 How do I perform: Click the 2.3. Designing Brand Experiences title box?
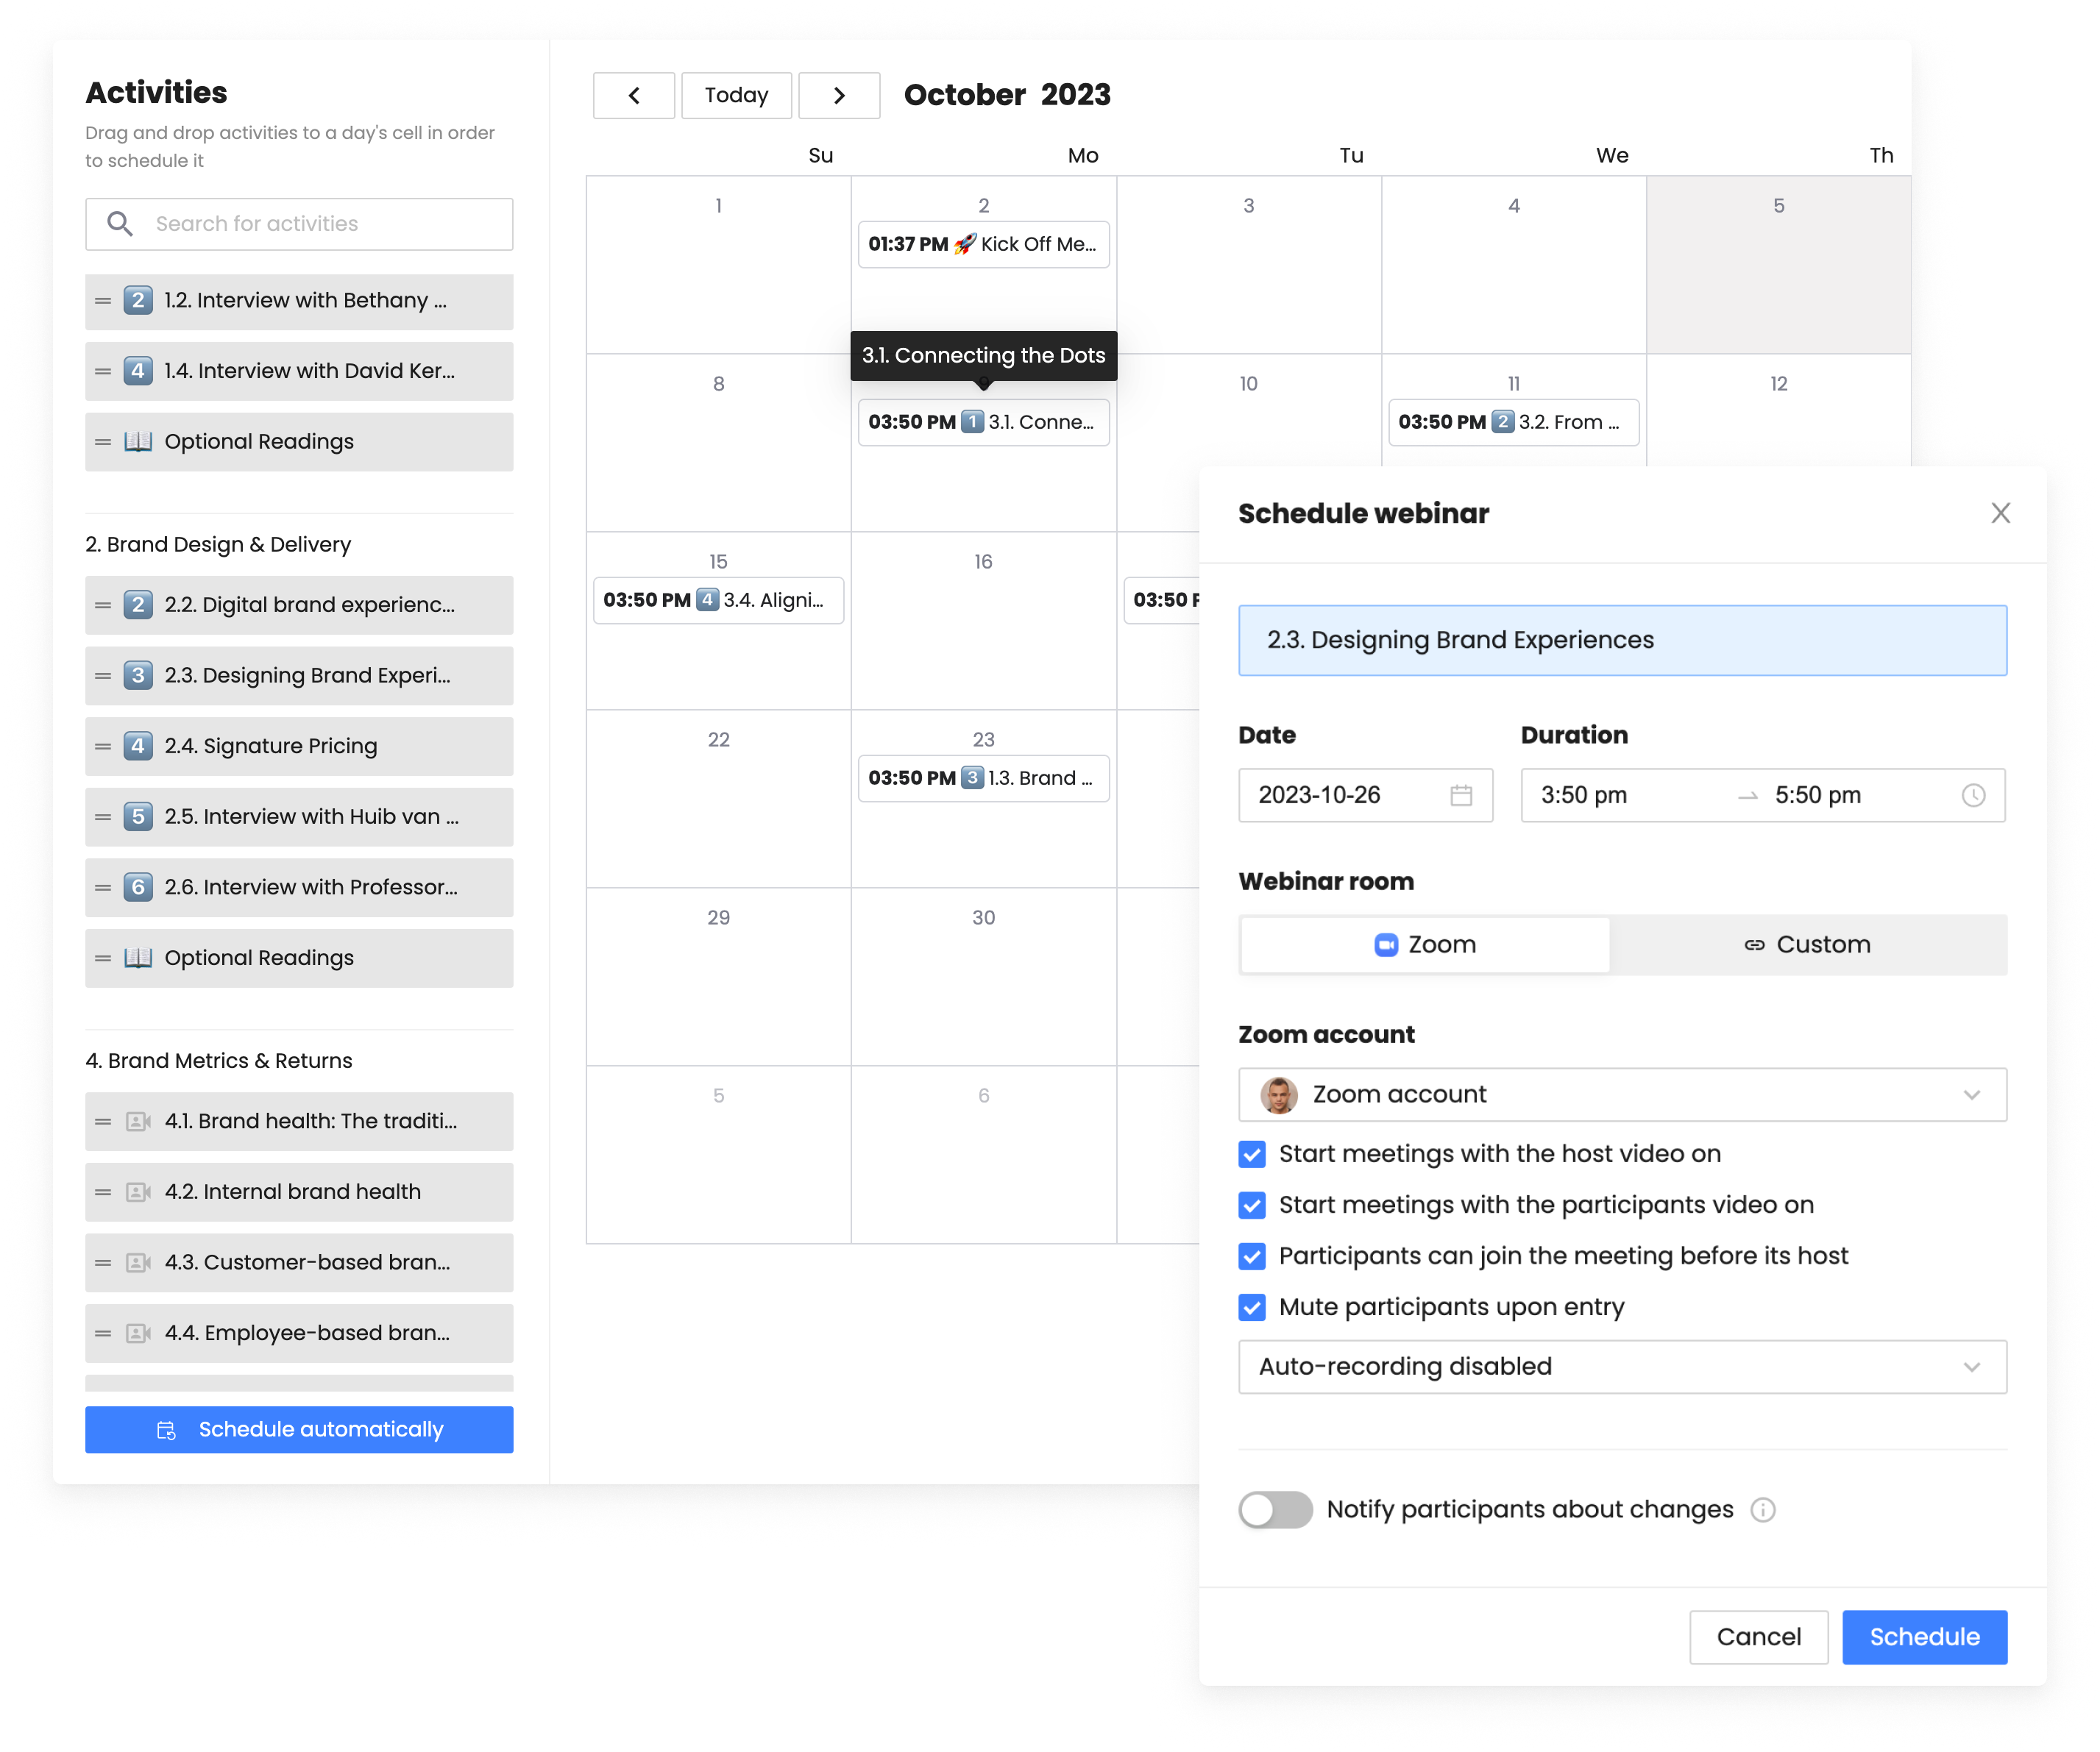pyautogui.click(x=1622, y=641)
